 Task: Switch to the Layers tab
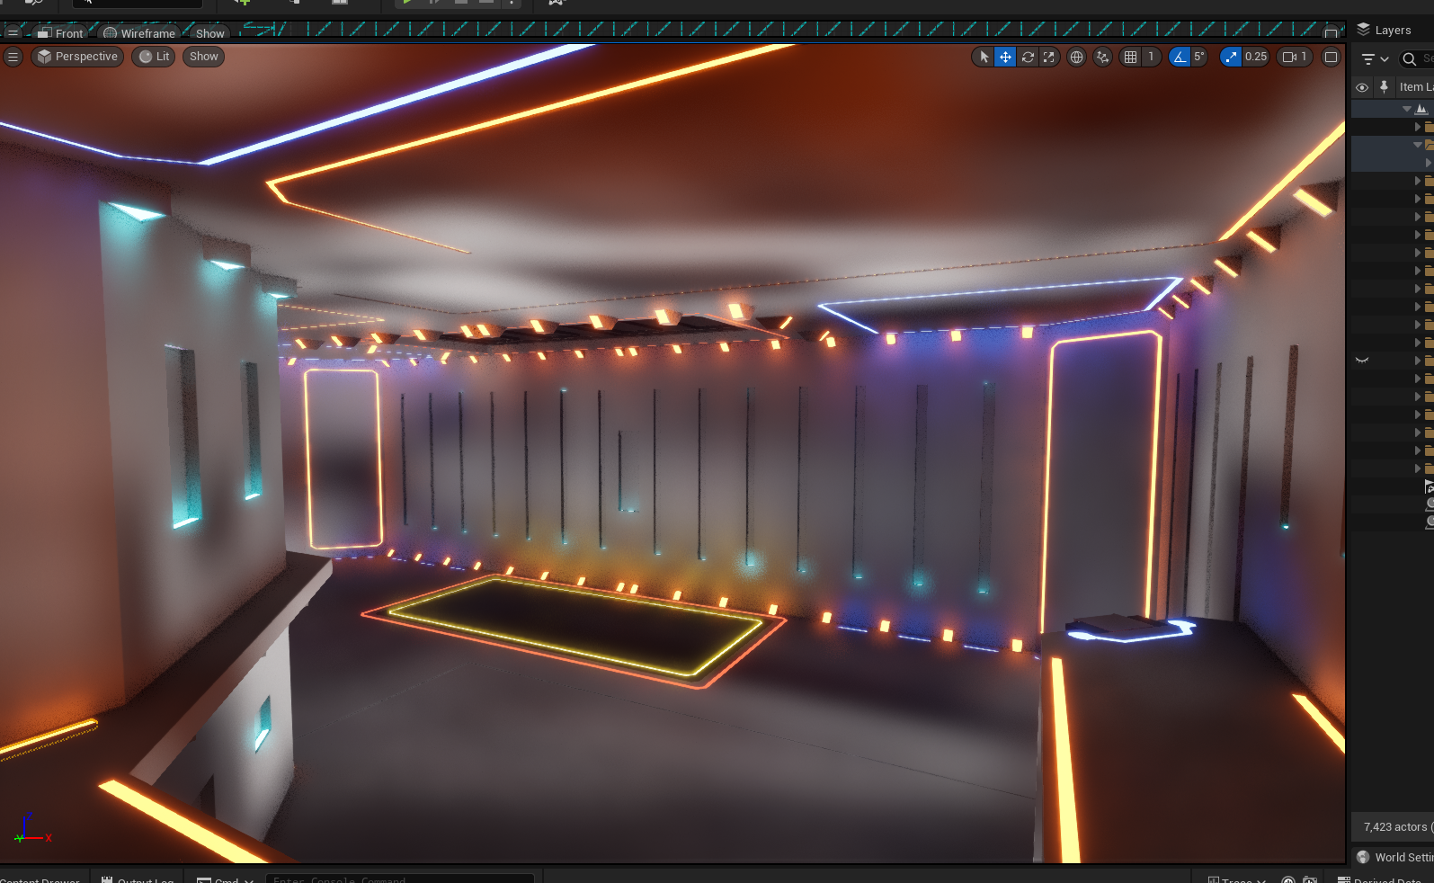[x=1391, y=30]
